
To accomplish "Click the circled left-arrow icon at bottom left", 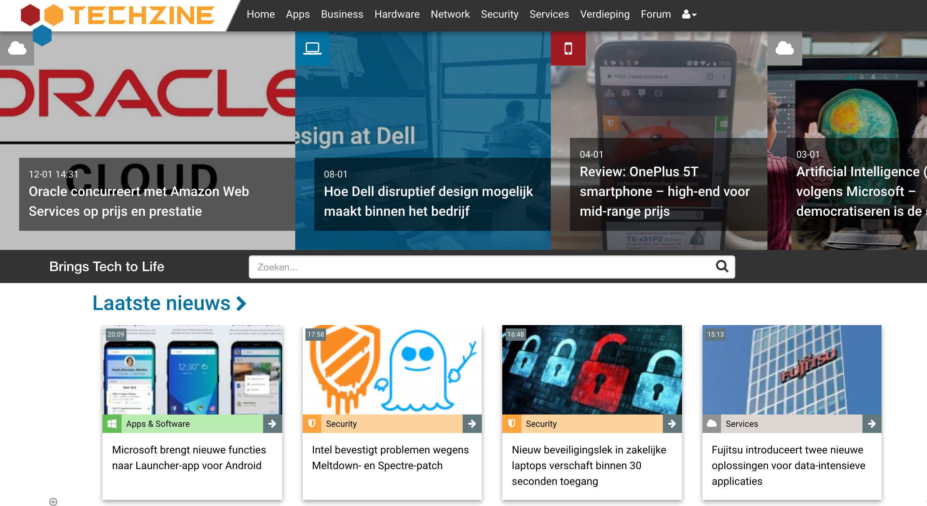I will pos(53,501).
